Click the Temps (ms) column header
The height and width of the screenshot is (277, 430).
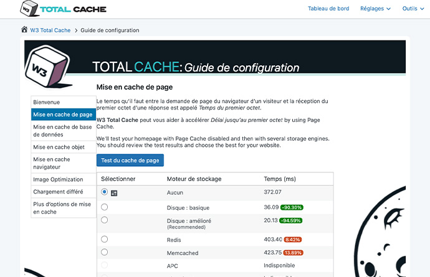pyautogui.click(x=280, y=179)
